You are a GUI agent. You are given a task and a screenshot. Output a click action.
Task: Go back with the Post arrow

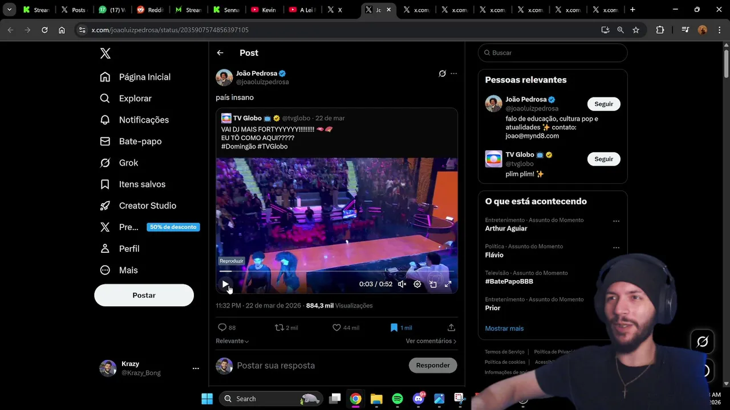click(x=220, y=53)
